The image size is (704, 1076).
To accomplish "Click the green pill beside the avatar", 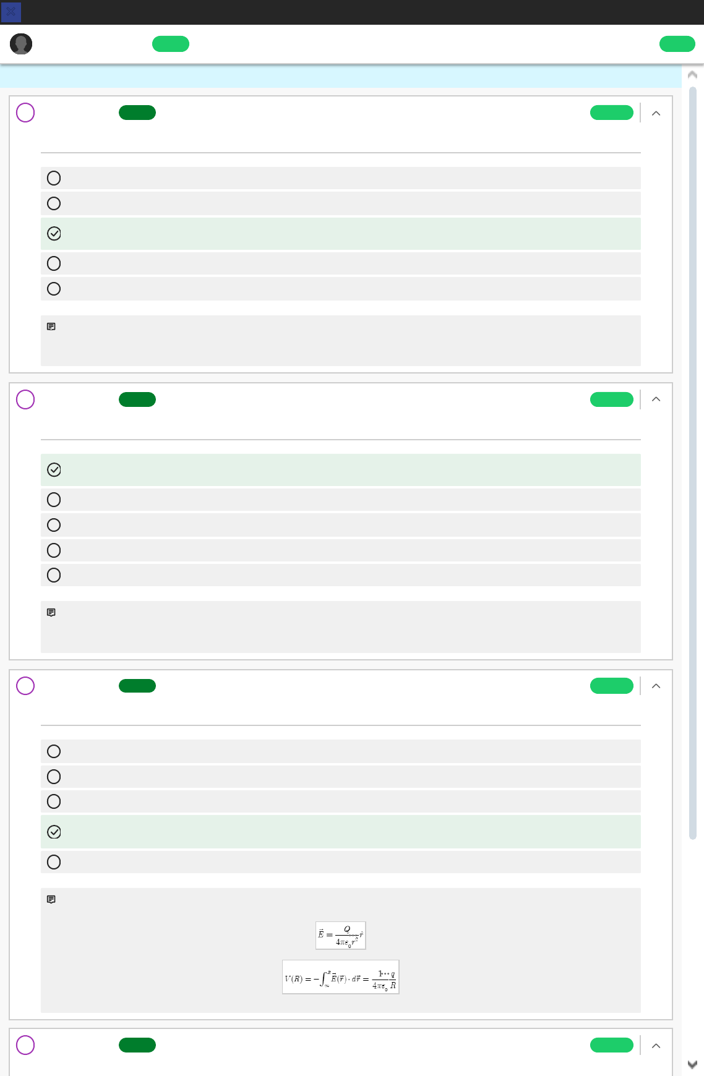I will click(x=171, y=44).
